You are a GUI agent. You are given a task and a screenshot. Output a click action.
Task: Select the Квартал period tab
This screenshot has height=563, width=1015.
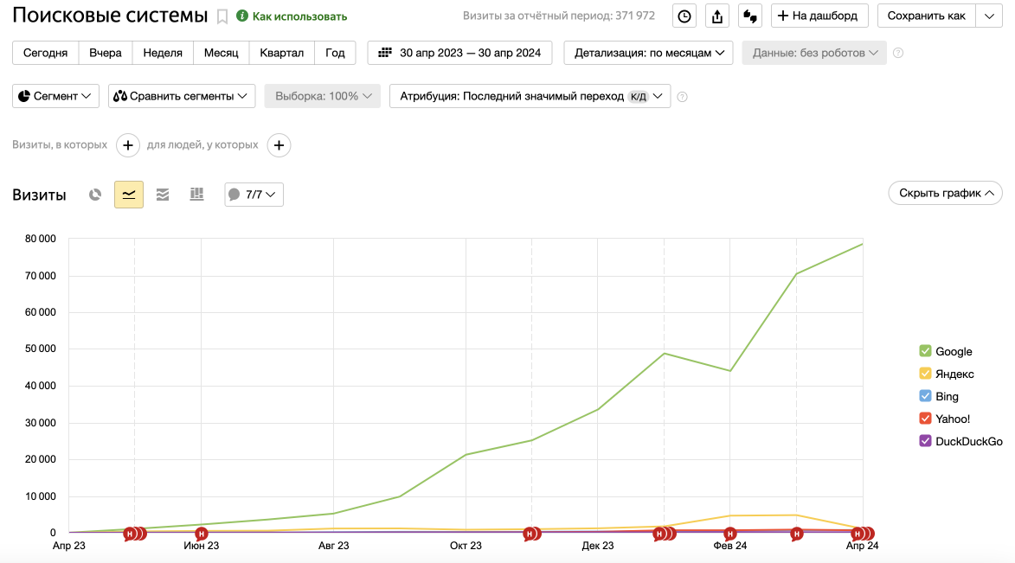pyautogui.click(x=281, y=53)
